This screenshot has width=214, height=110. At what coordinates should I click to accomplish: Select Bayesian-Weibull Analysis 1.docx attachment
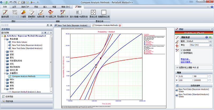[26, 92]
